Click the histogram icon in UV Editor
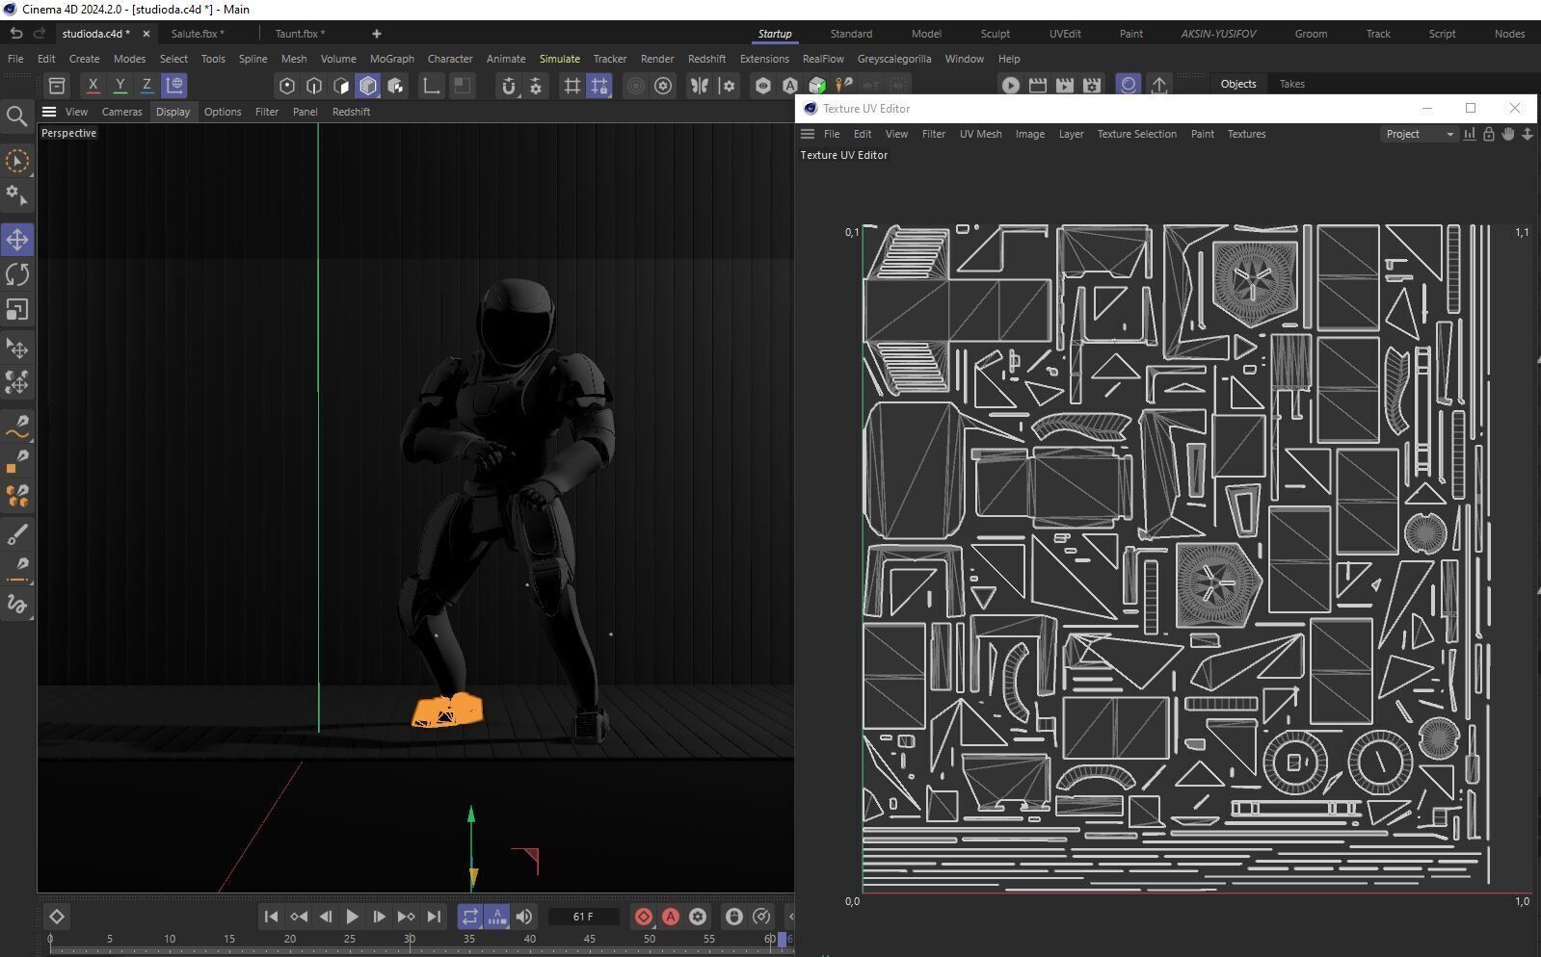This screenshot has width=1541, height=957. (x=1469, y=134)
